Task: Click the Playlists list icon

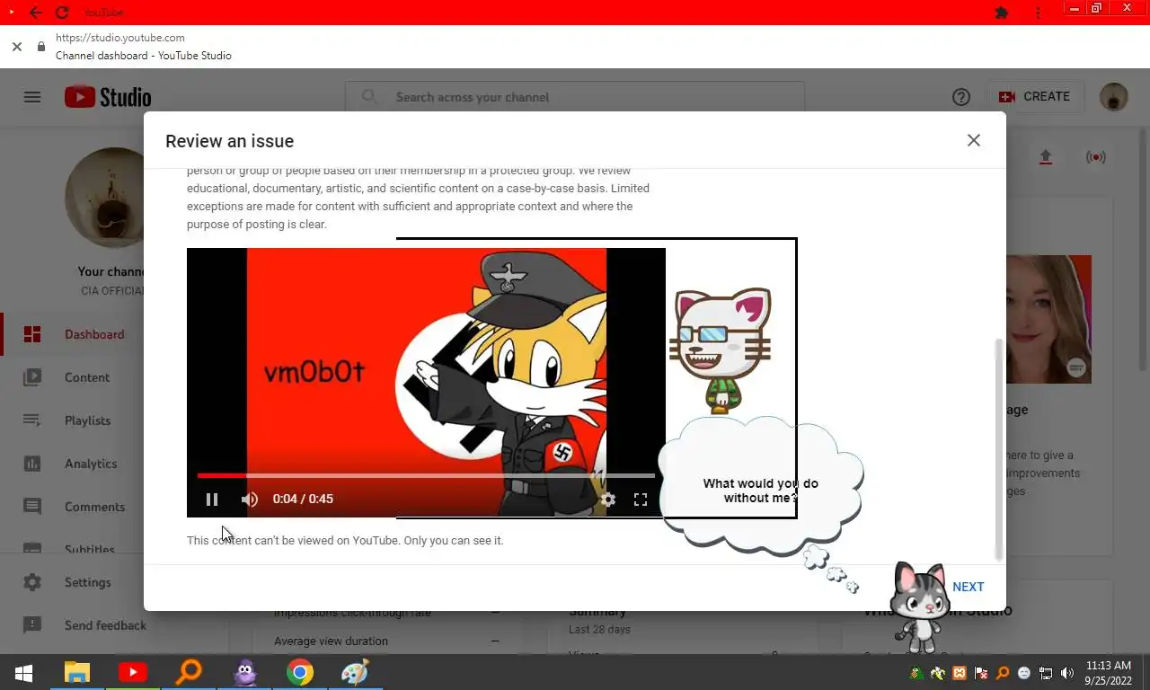Action: [32, 420]
